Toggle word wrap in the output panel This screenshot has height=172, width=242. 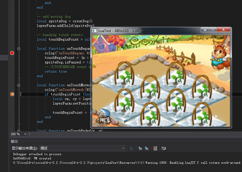(164, 148)
